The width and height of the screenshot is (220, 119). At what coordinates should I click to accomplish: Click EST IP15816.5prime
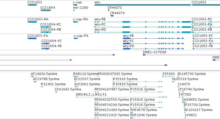click(125, 84)
